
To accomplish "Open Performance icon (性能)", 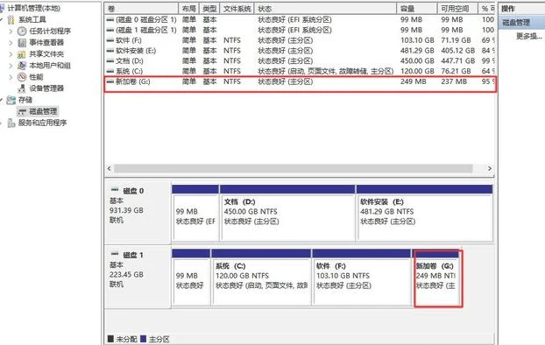I will [x=22, y=77].
